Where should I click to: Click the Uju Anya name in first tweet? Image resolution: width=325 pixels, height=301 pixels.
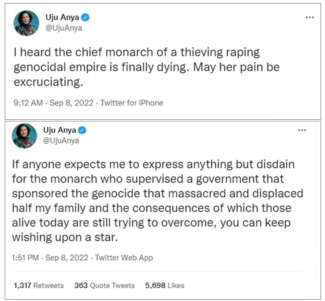tap(62, 17)
